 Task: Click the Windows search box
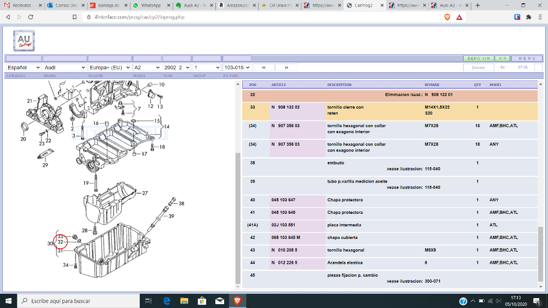click(x=78, y=301)
